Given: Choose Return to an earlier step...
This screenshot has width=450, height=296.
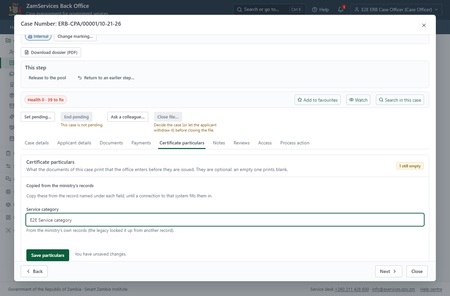Looking at the screenshot, I should coord(106,78).
